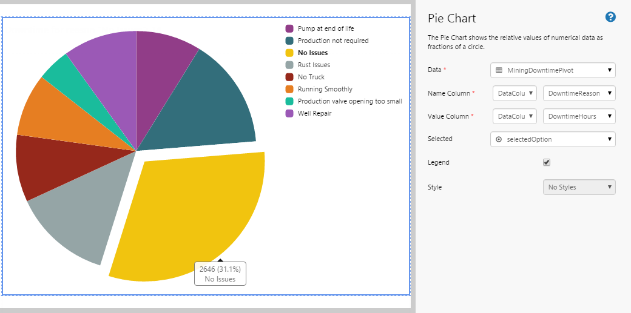Open the Data MiningDowntimePivot dropdown
This screenshot has width=631, height=313.
tap(553, 70)
